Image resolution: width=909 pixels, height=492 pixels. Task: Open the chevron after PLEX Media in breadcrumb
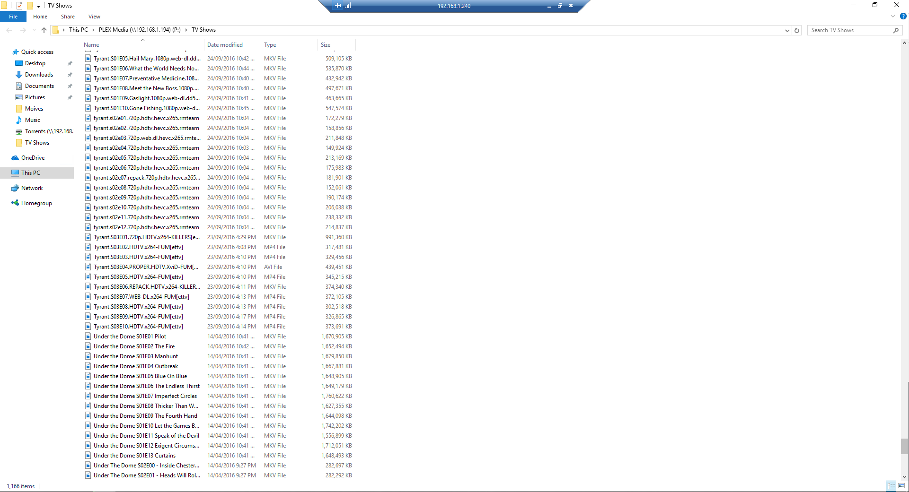pos(186,30)
